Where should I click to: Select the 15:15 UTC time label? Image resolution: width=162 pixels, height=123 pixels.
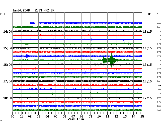[x=147, y=65]
